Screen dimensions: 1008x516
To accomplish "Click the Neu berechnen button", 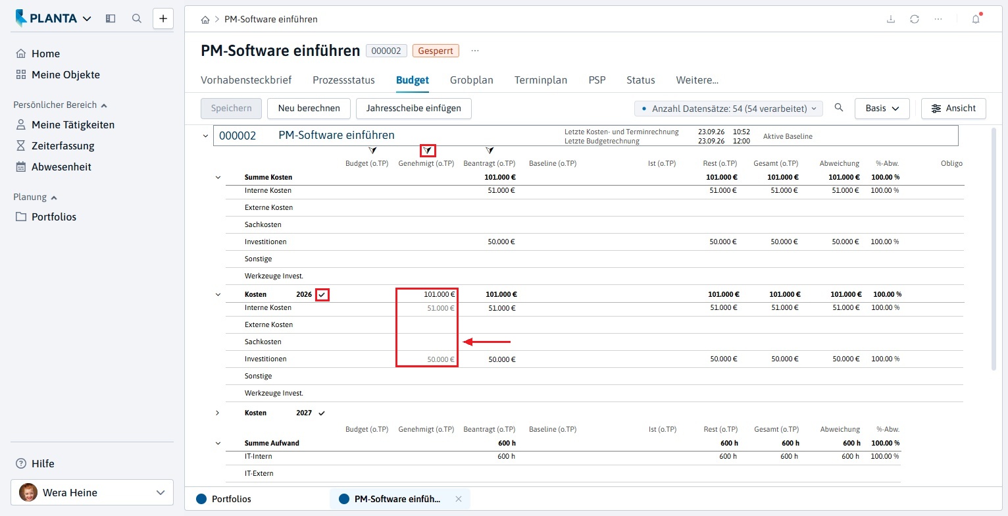I will (309, 109).
